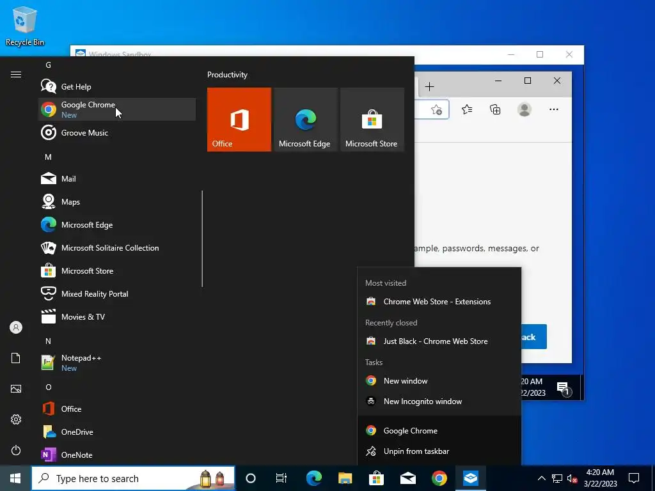Open Mixed Reality Portal
This screenshot has width=655, height=491.
click(117, 293)
